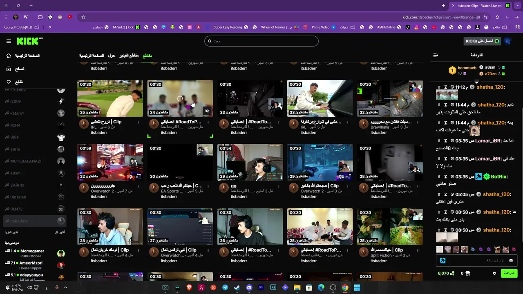Open options menu for 'نروح نتمشى | Clip'
This screenshot has width=523, height=294.
pos(138,122)
